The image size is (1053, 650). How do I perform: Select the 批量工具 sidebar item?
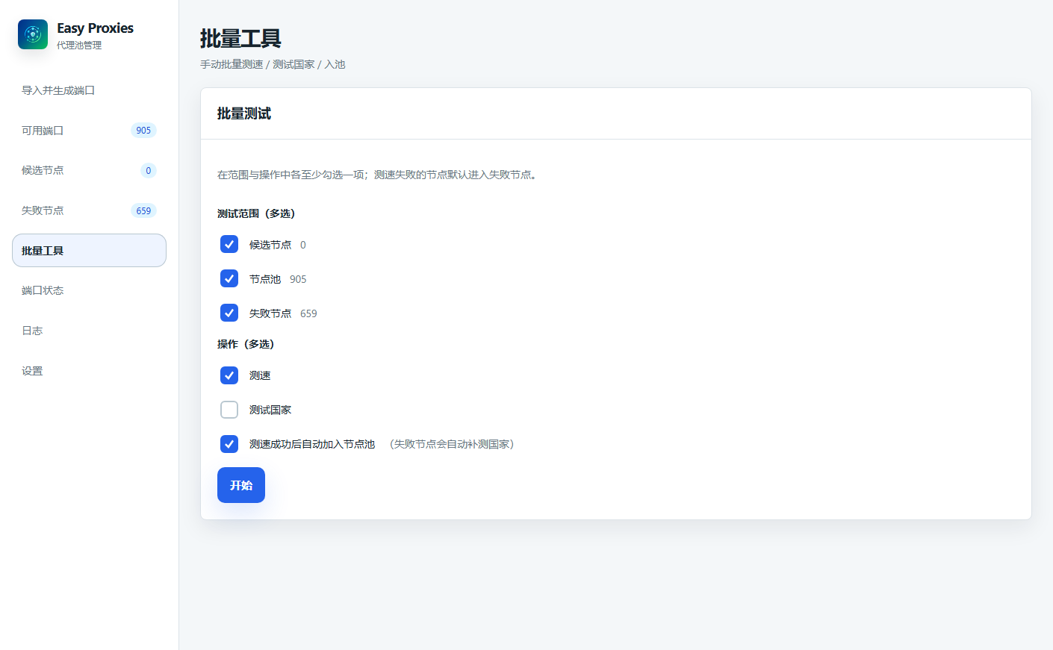89,250
